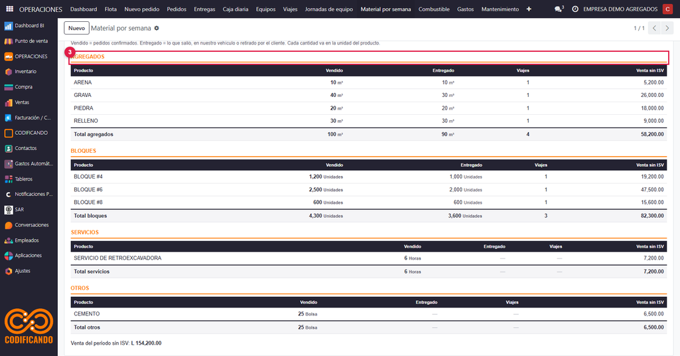
Task: Open the Entregas menu item
Action: tap(205, 9)
